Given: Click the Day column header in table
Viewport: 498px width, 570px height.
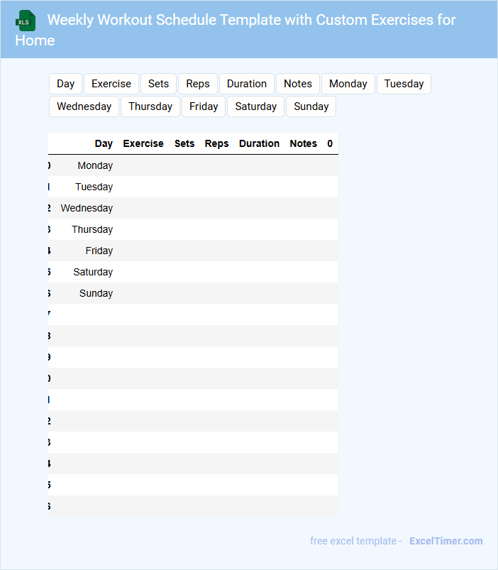Looking at the screenshot, I should coord(104,143).
